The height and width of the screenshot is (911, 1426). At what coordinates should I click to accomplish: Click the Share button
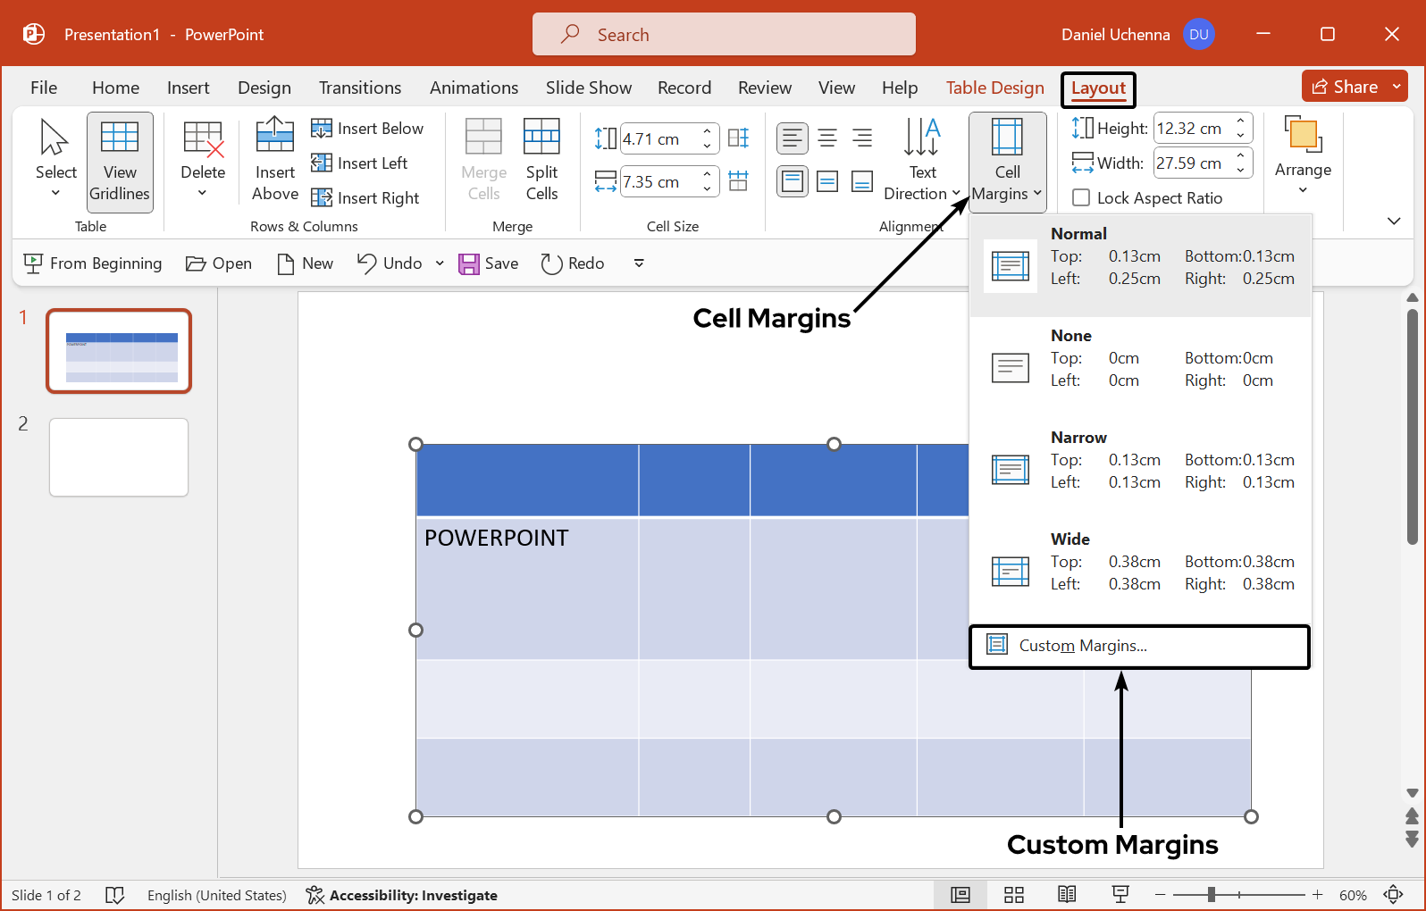pyautogui.click(x=1345, y=87)
